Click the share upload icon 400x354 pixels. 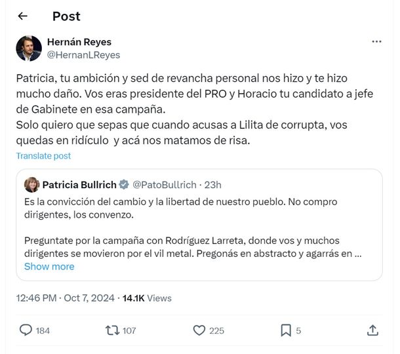tap(372, 330)
